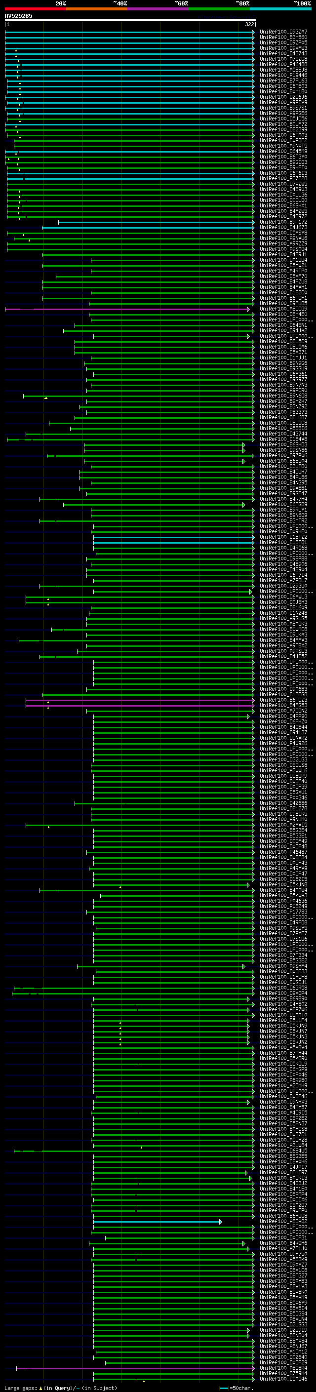Click label UniRef100_P40926
Screen dimensions: 316x1392
point(283,744)
